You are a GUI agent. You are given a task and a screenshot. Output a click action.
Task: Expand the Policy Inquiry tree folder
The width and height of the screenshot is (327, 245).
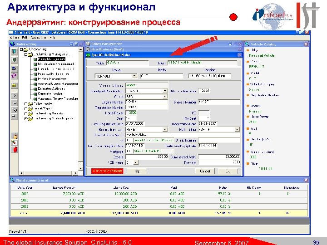[x=26, y=104]
